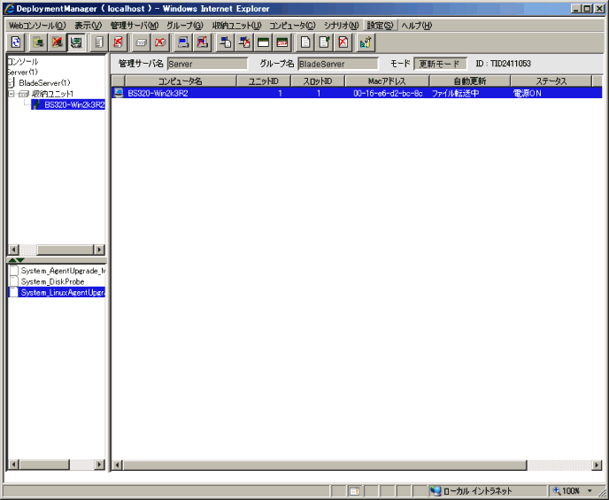This screenshot has height=500, width=609.
Task: Collapse the 収納ユニット1 tree node
Action: pyautogui.click(x=12, y=94)
